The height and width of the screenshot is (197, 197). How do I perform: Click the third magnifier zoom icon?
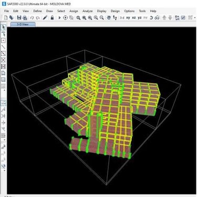90,18
